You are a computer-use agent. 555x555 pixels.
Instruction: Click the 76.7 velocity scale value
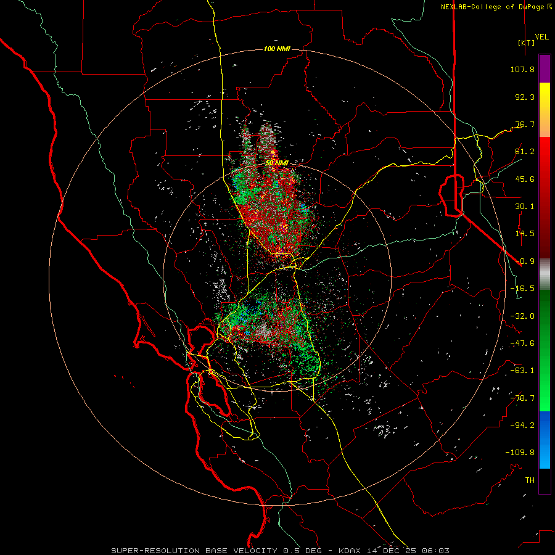pyautogui.click(x=525, y=124)
